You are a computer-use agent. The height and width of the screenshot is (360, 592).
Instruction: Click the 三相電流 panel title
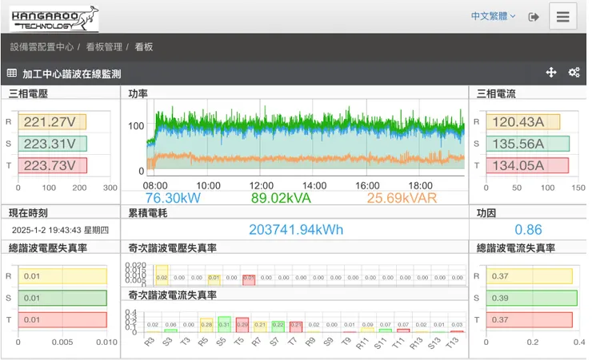(x=496, y=93)
